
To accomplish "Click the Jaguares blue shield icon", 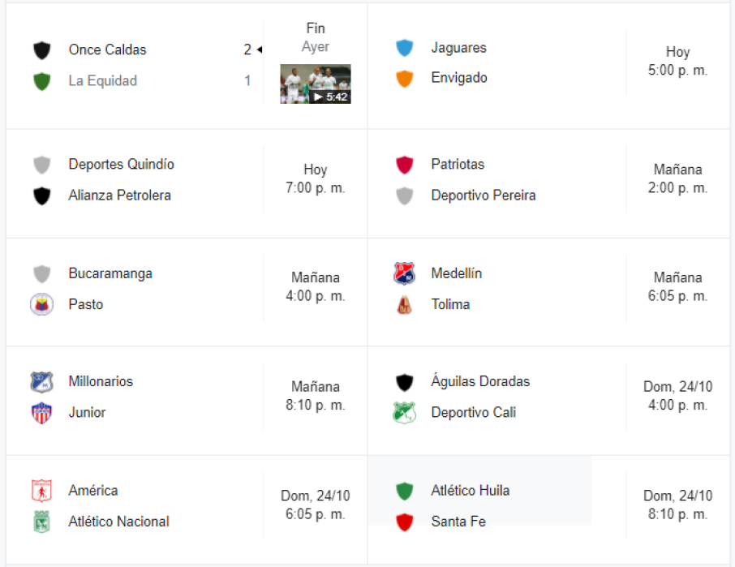I will (x=404, y=48).
